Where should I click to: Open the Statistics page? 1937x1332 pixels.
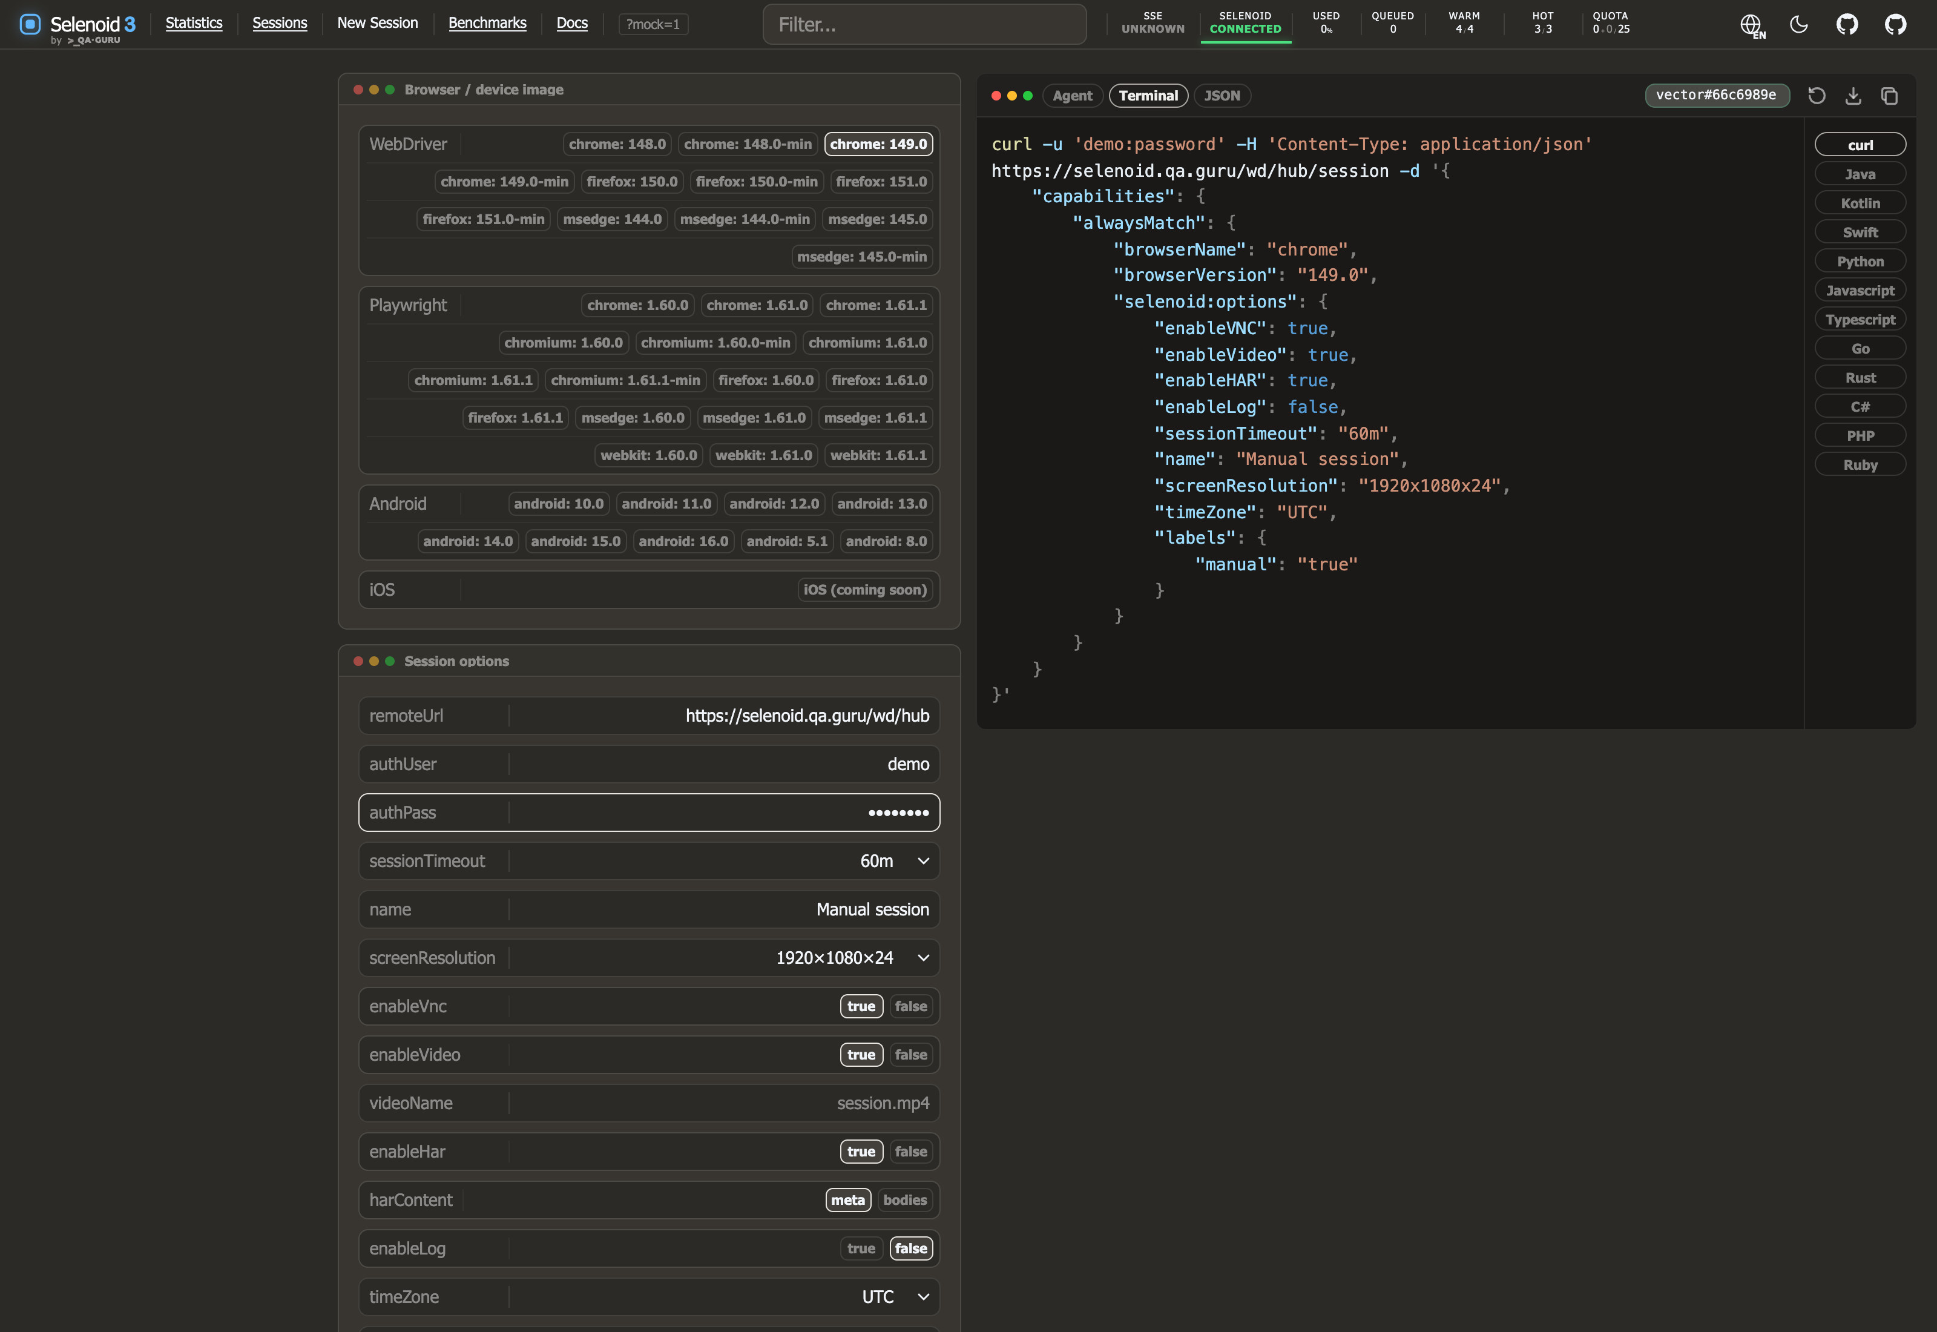tap(194, 24)
